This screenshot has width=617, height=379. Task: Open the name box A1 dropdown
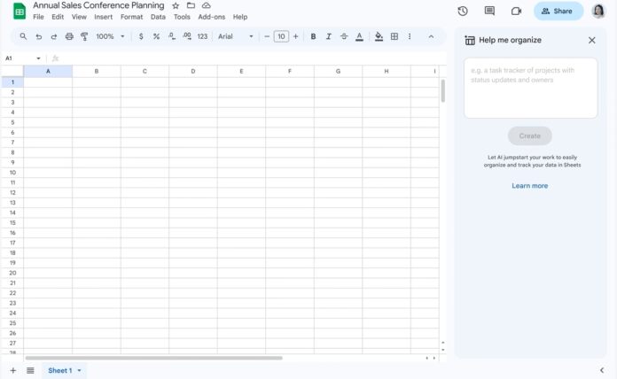[x=38, y=58]
